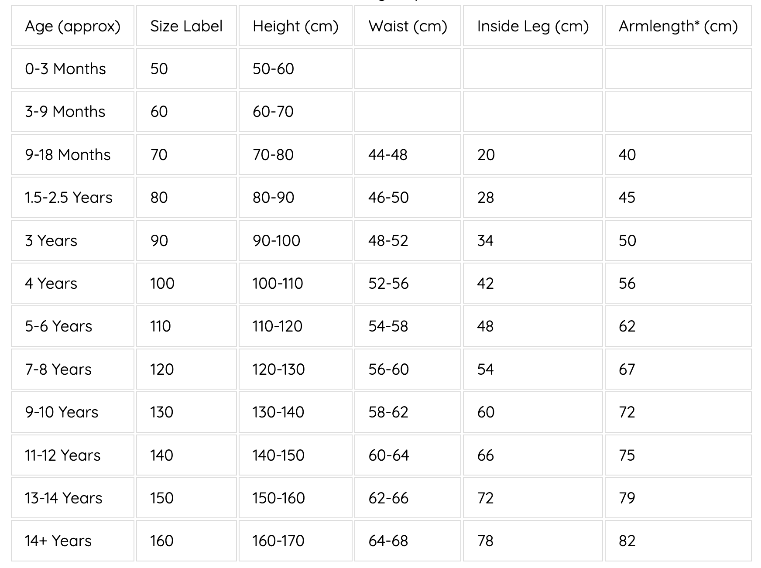Click the Size Label column header

186,26
